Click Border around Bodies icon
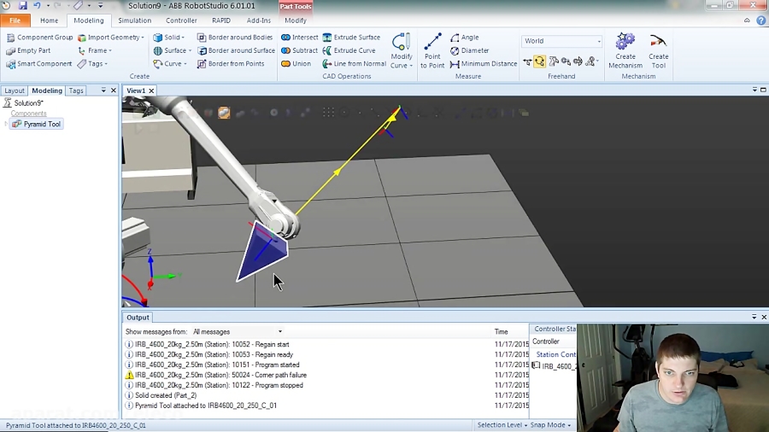 (201, 38)
